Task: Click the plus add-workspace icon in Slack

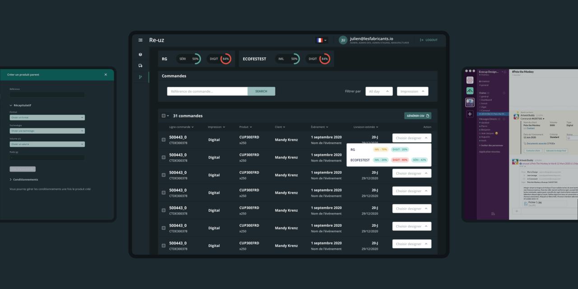Action: [470, 114]
